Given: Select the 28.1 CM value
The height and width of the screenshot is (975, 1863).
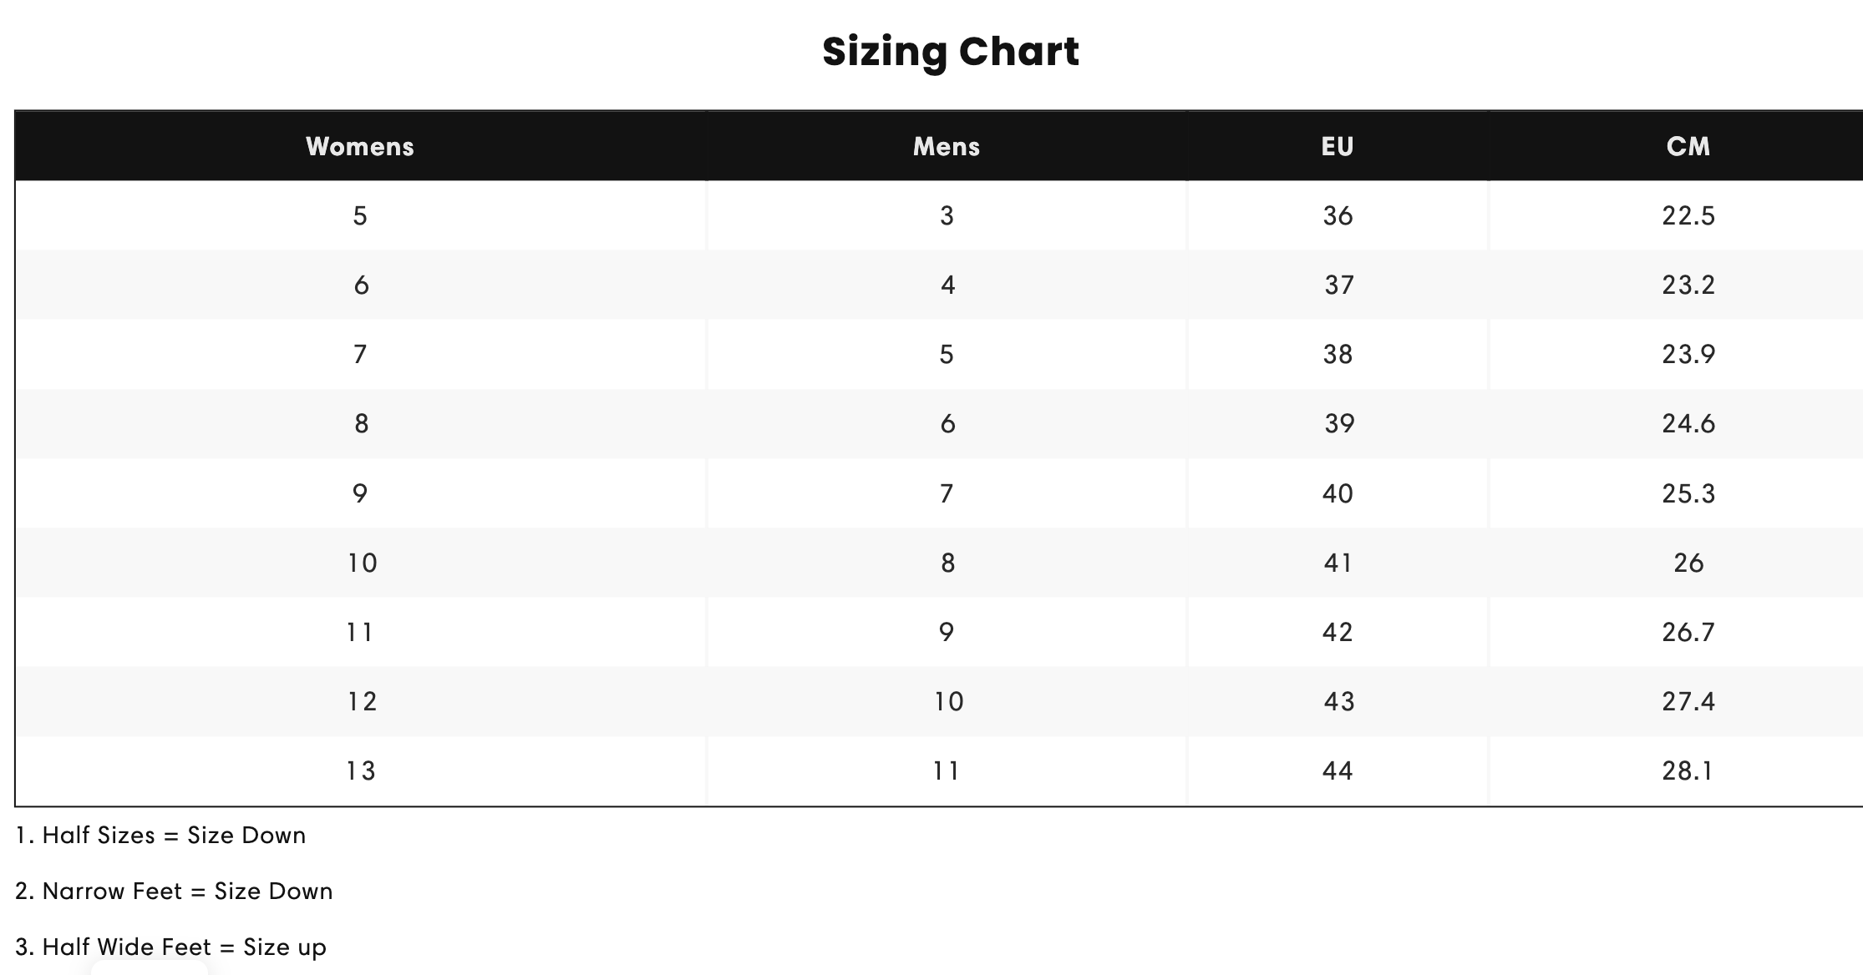Looking at the screenshot, I should point(1688,770).
